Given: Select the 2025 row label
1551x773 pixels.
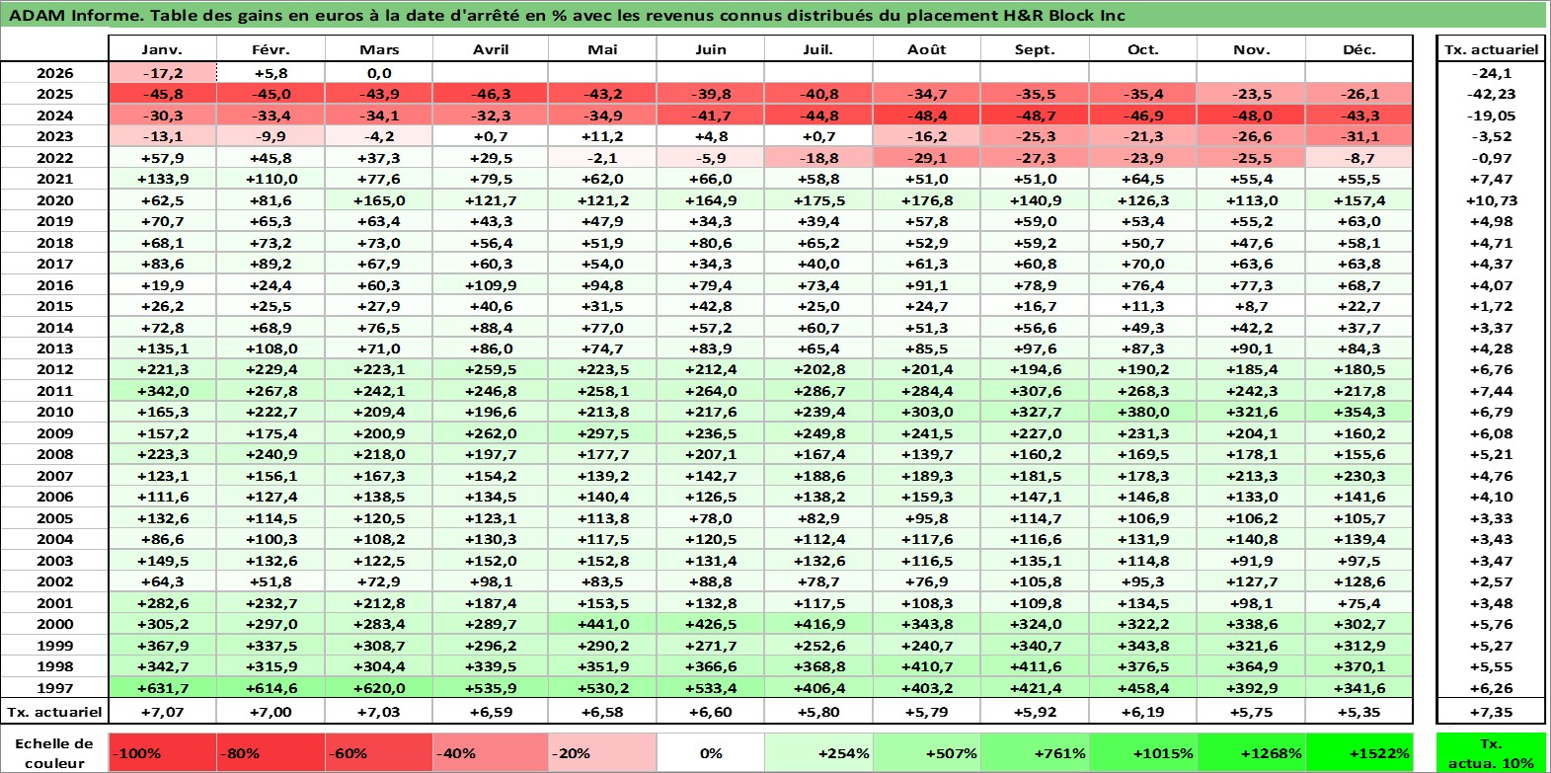Looking at the screenshot, I should [x=54, y=94].
